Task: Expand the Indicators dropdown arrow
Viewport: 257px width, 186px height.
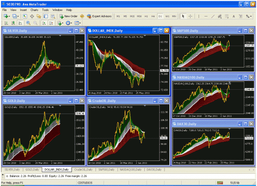Action: 63,23
